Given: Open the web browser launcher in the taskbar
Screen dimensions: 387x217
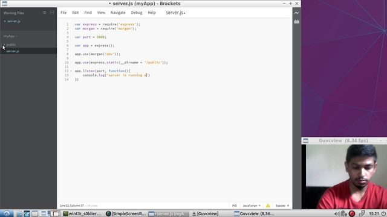Looking at the screenshot, I should click(x=27, y=213).
